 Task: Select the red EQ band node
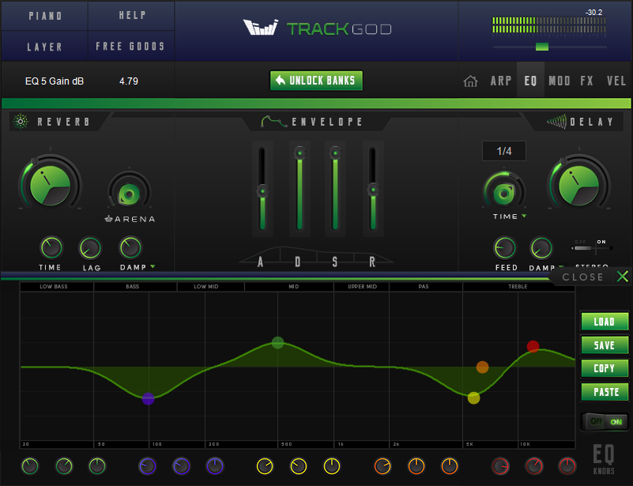[x=533, y=346]
